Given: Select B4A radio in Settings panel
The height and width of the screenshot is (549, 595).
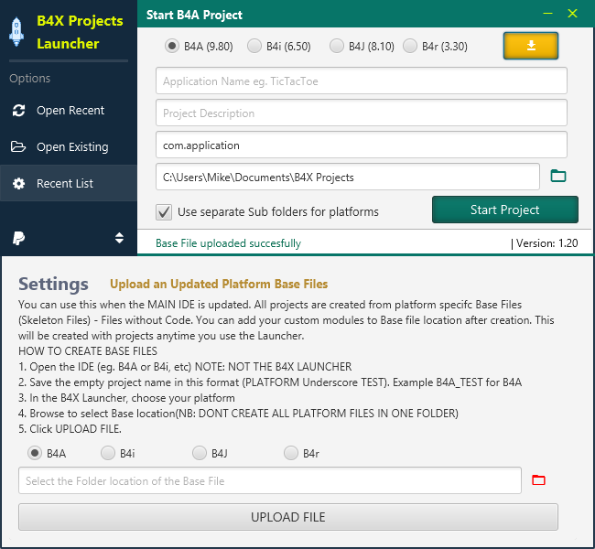Looking at the screenshot, I should pos(35,453).
